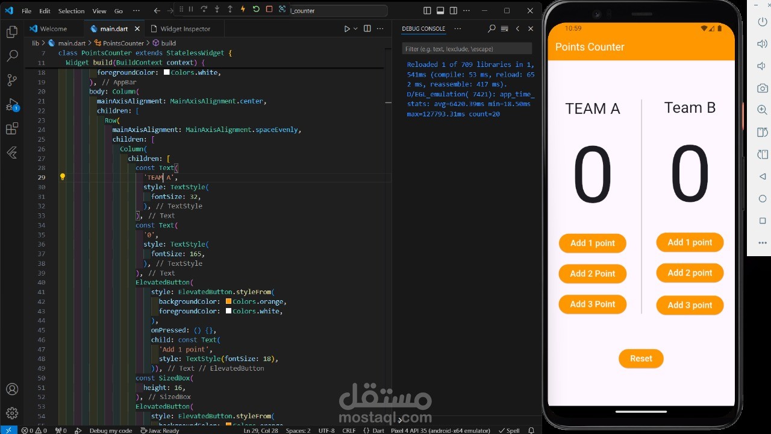Open the Explorer view in the activity bar
Screen dimensions: 771x434
click(12, 32)
